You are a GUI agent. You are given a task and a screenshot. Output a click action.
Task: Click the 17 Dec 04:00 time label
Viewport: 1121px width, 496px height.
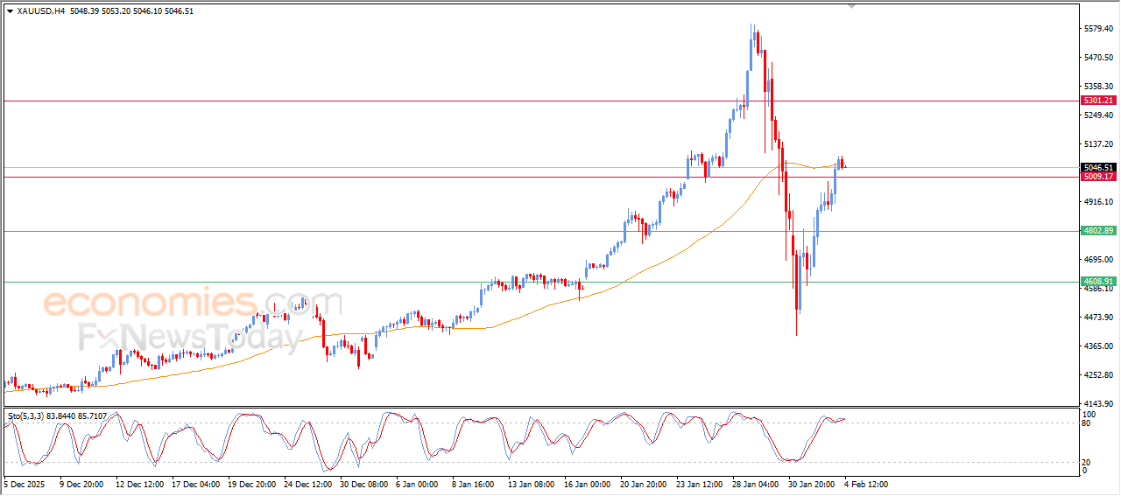[x=195, y=483]
